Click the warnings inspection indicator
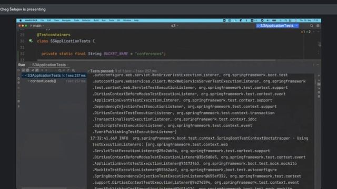Viewport: 337px width, 189px height. click(303, 31)
